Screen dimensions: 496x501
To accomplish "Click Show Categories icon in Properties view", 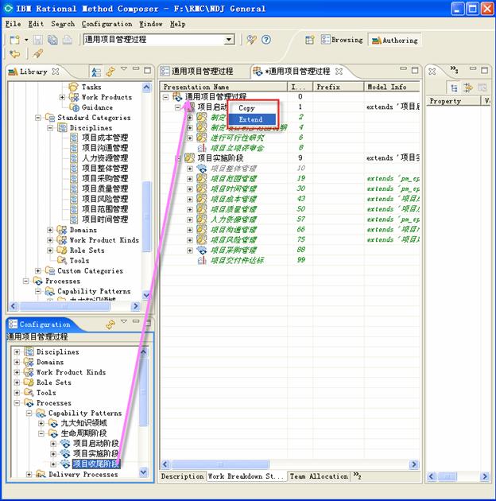I will coord(454,87).
